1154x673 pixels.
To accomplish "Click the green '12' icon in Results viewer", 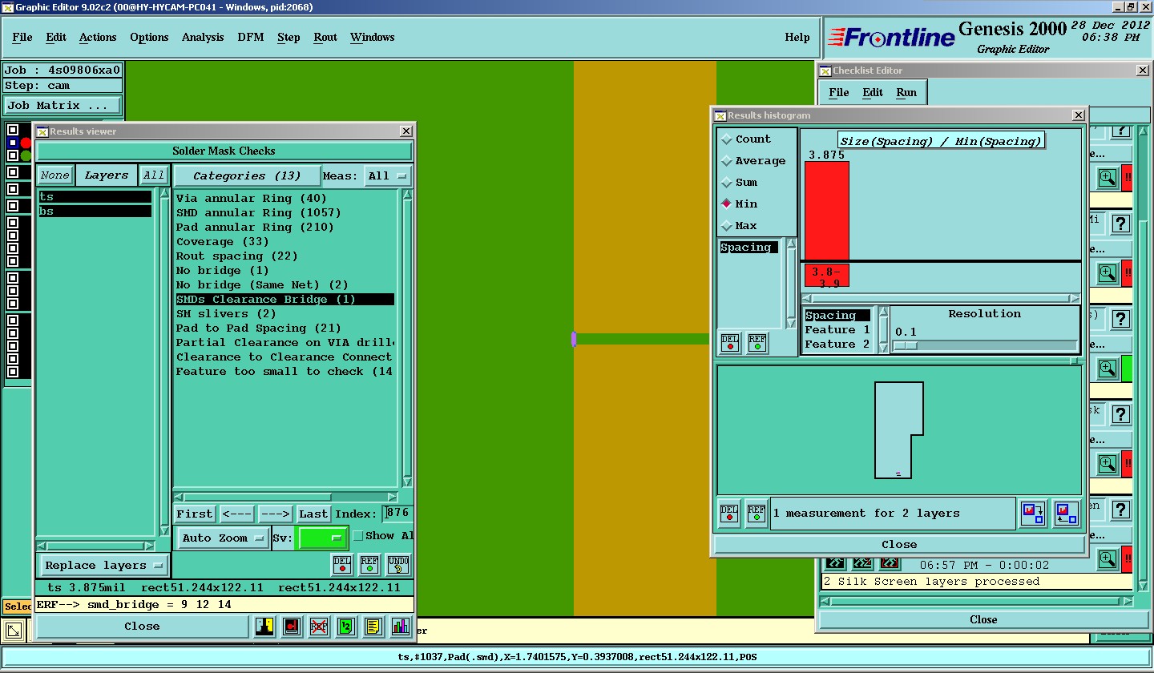I will point(345,627).
